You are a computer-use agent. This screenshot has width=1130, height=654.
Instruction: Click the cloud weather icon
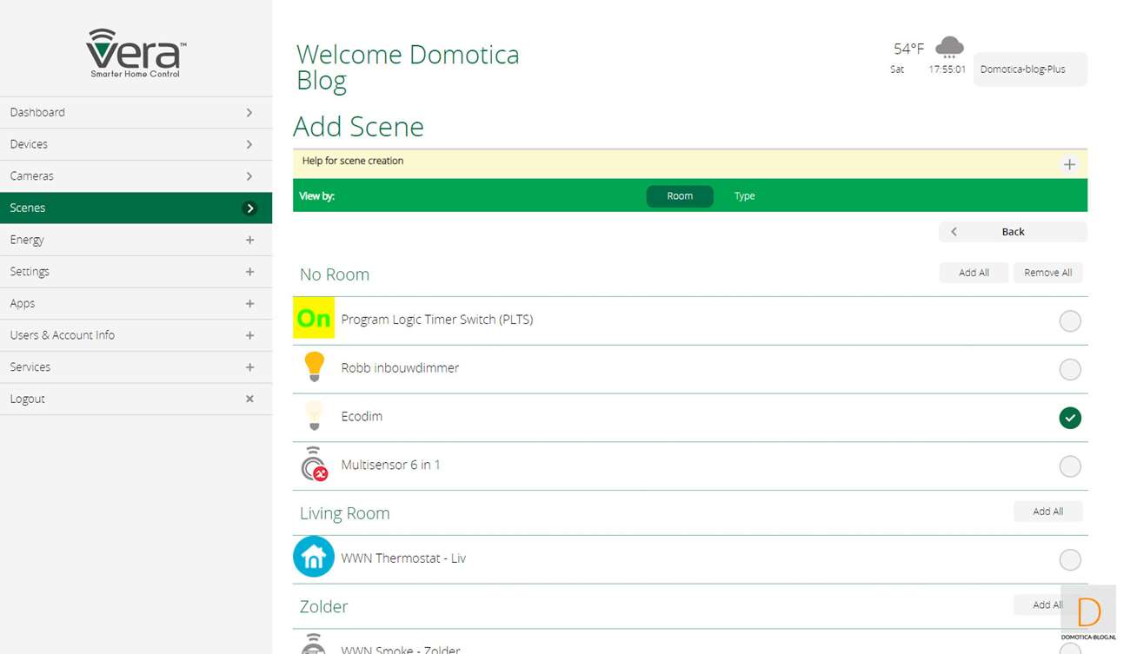coord(949,48)
